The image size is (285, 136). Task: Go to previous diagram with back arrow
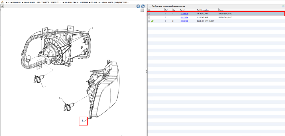tap(138, 6)
